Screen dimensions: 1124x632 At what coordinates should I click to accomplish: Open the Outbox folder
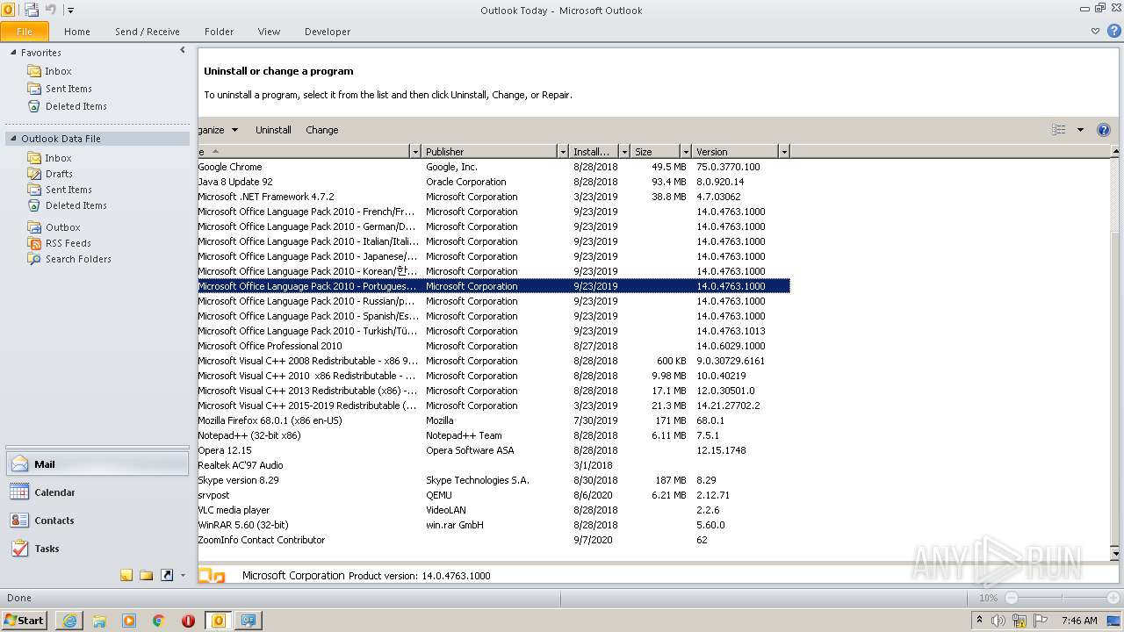click(62, 227)
